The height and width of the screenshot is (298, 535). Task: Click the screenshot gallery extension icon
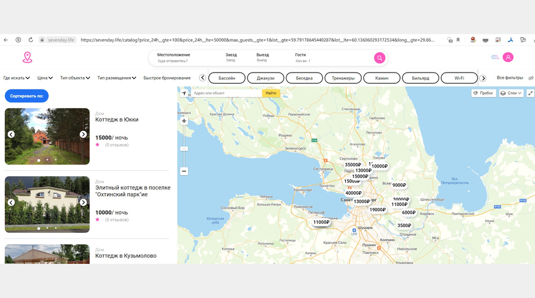click(498, 40)
